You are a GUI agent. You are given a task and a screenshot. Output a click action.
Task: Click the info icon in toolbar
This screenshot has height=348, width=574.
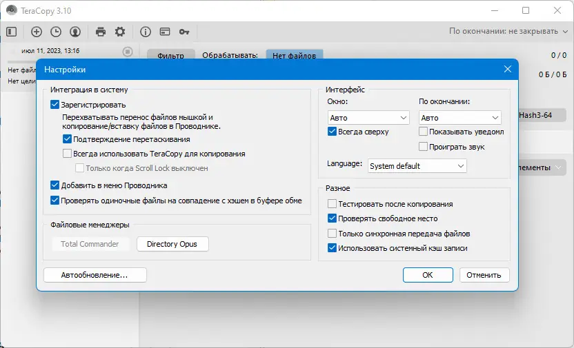point(146,32)
